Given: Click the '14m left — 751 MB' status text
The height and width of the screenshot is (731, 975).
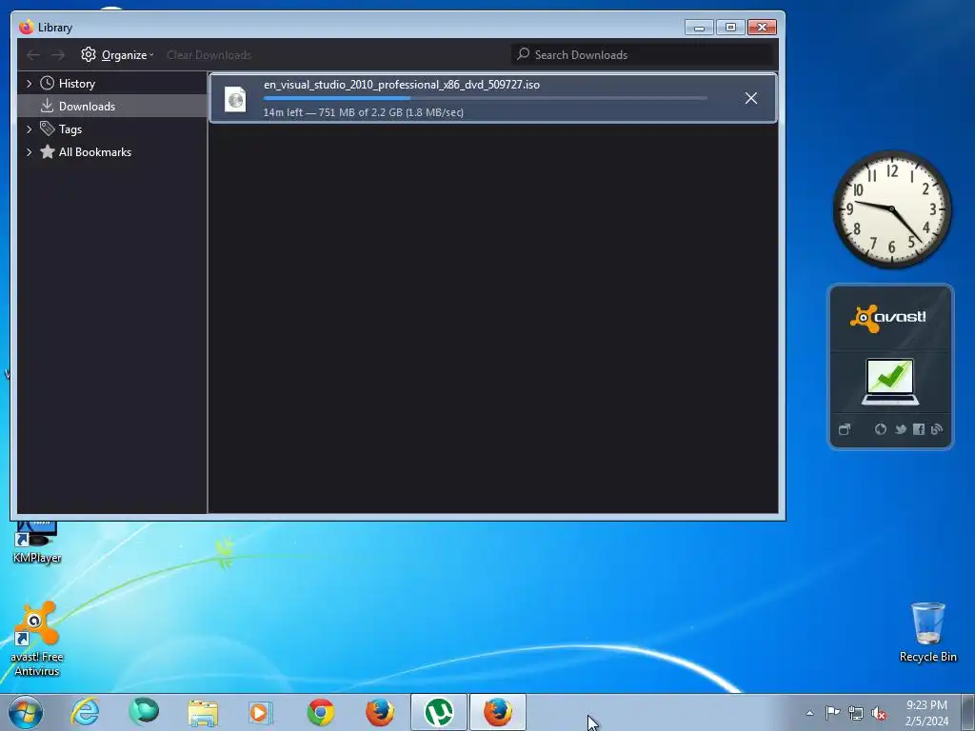Looking at the screenshot, I should tap(363, 112).
